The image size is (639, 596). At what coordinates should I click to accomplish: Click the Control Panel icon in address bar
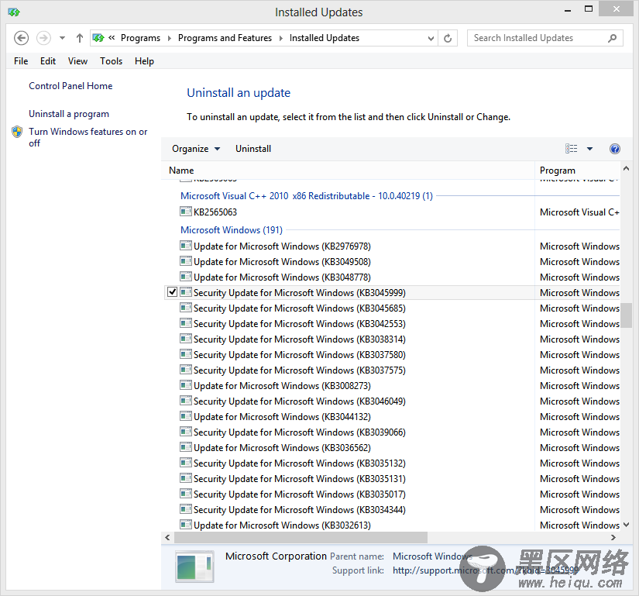click(x=98, y=38)
